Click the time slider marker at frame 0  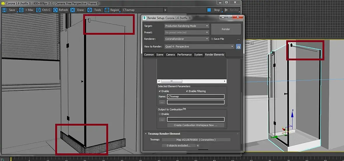click(x=11, y=159)
